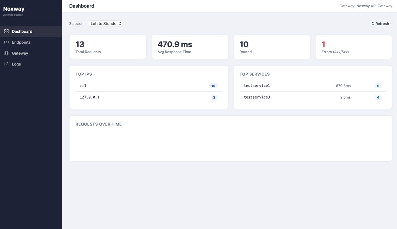Open the Zeitraum dropdown showing Letzte Stunde
Screen dimensions: 397x229
pos(106,24)
